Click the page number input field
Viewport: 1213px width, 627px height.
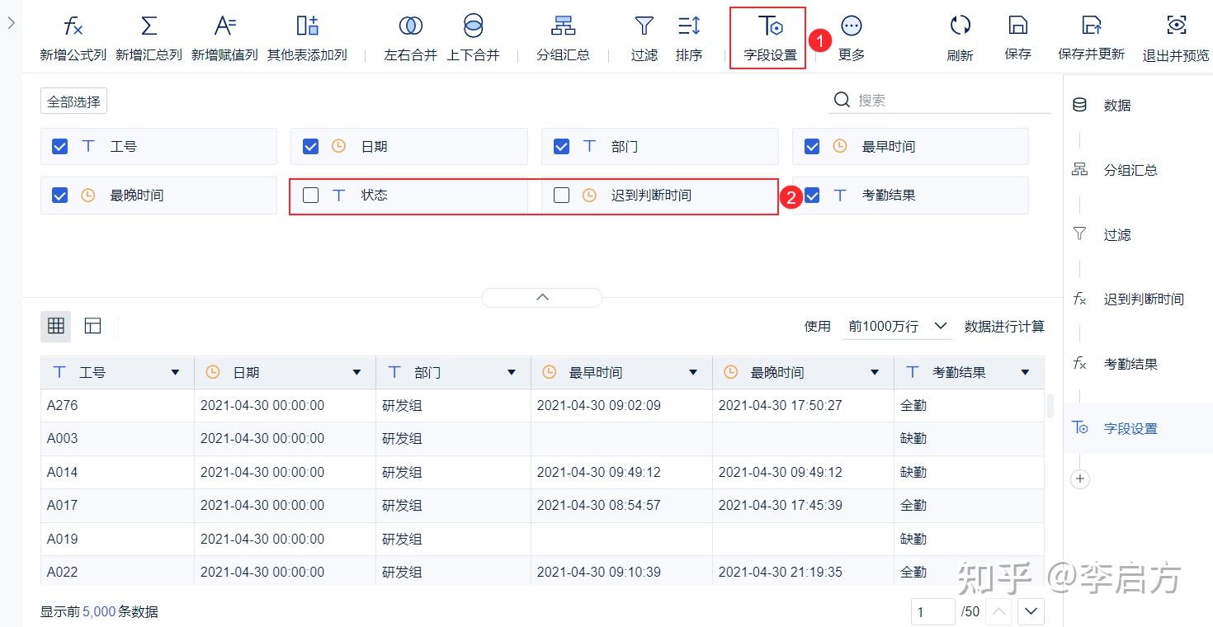click(x=932, y=611)
